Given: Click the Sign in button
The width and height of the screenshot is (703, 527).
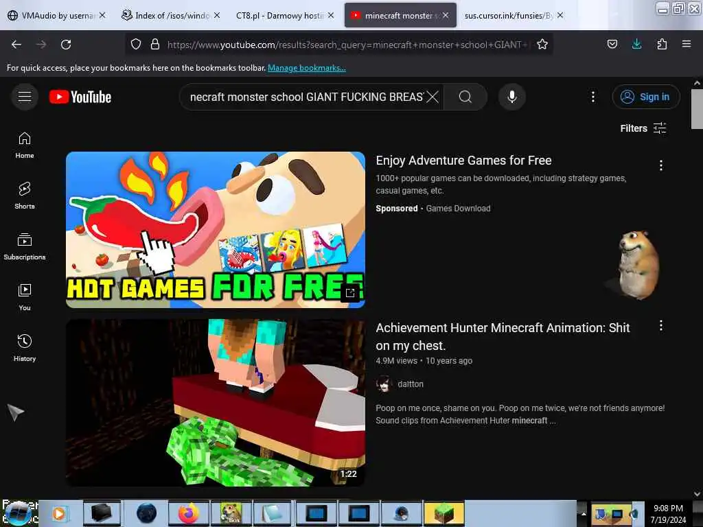Looking at the screenshot, I should coord(646,97).
